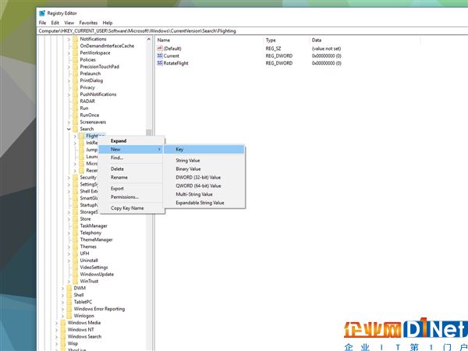Click the registry path address bar
Screen dimensions: 468x351
252,31
